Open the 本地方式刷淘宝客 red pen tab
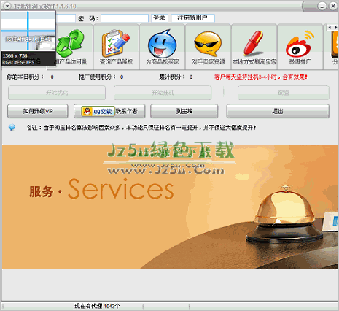Screen dimensions: 339x311 [x=254, y=47]
